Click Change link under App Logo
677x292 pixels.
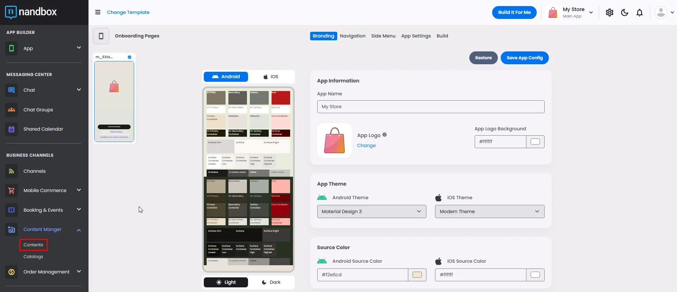(366, 146)
